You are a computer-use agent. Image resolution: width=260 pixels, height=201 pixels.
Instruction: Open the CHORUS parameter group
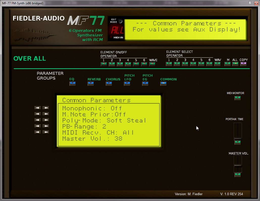[x=109, y=84]
